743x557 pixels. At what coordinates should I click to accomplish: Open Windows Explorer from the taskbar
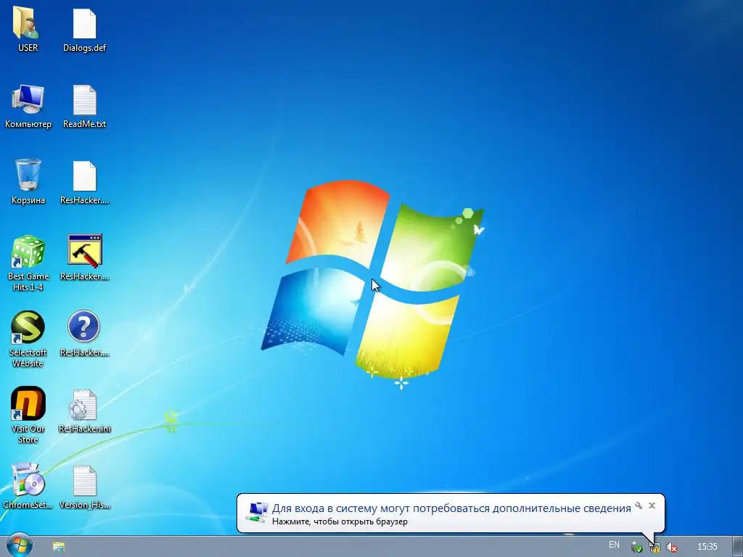[x=59, y=547]
